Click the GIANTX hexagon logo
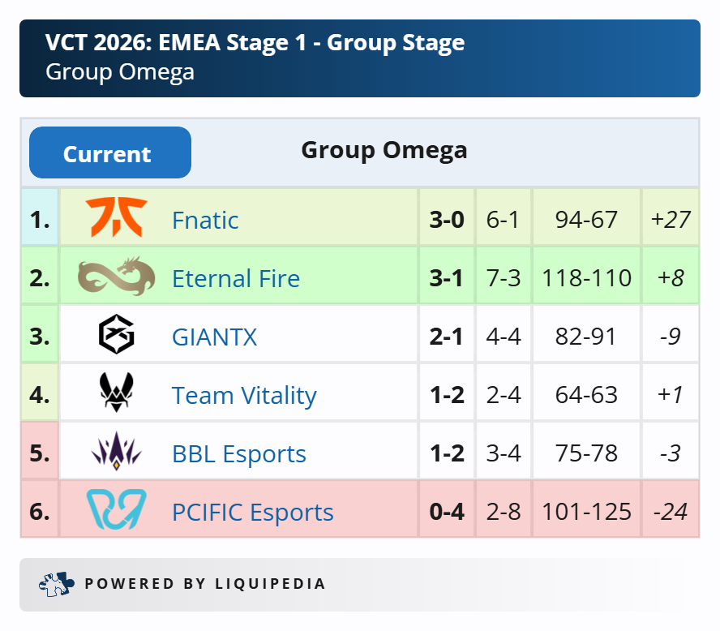 (116, 336)
